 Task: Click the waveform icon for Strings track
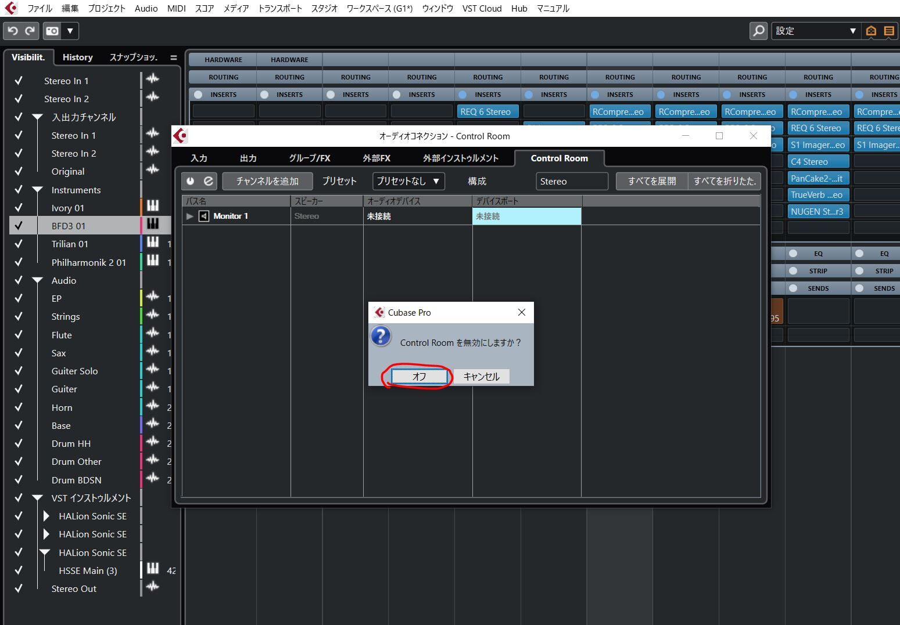pyautogui.click(x=153, y=315)
